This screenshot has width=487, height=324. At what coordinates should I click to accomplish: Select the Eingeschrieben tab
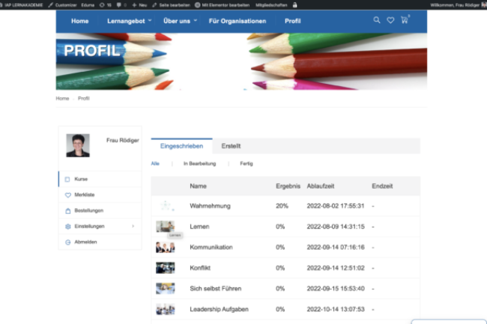(x=181, y=146)
